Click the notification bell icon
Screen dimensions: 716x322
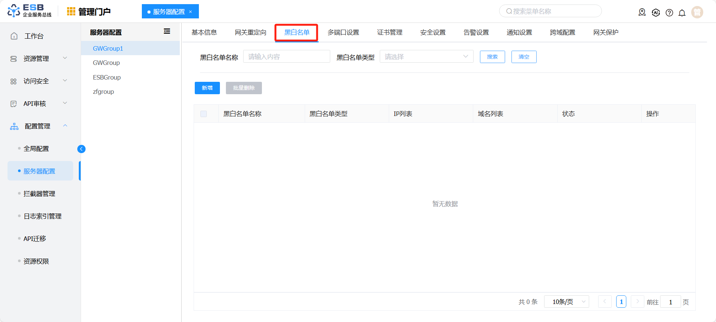(682, 13)
